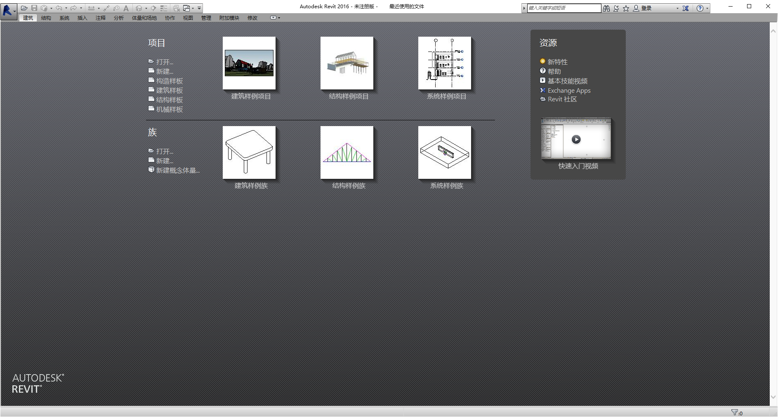The height and width of the screenshot is (417, 778).
Task: Click the Save disk icon
Action: click(34, 8)
